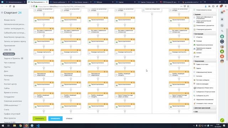Switch to Список шаблонов browser tab
The width and height of the screenshot is (228, 128).
59,2
